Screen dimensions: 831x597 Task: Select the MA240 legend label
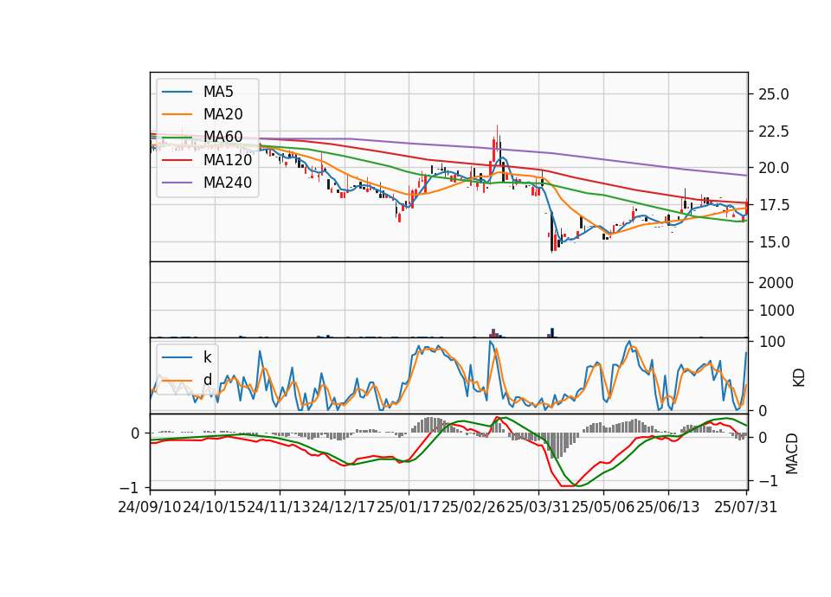click(x=228, y=183)
